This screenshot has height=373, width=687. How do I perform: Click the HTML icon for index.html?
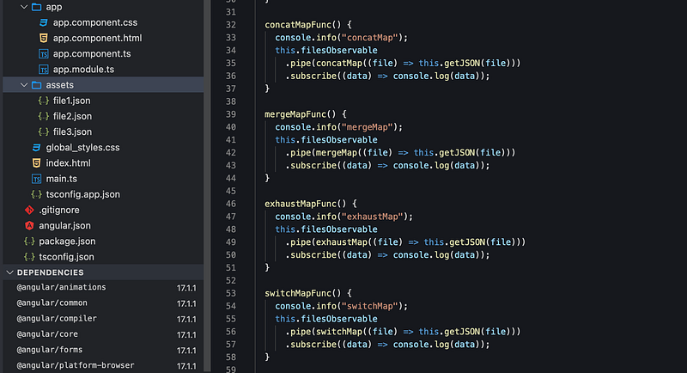pyautogui.click(x=36, y=163)
